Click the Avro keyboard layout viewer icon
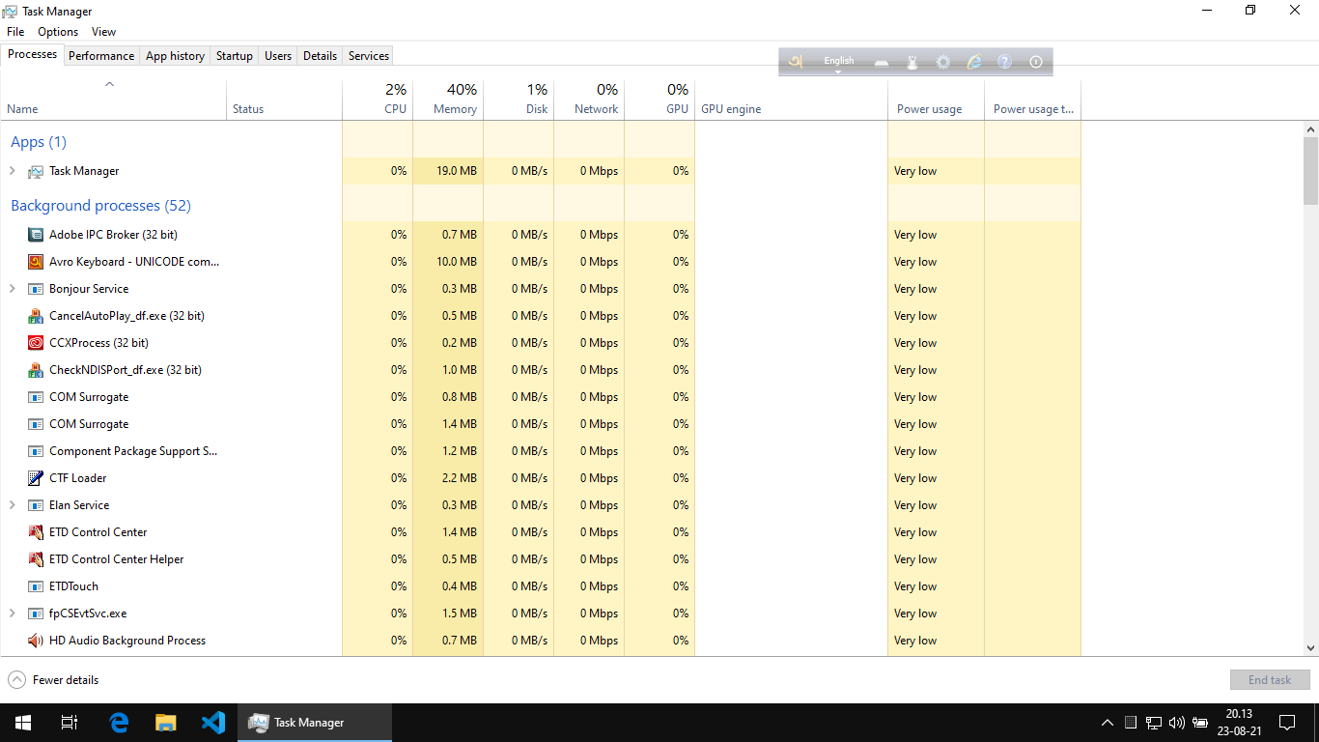1319x742 pixels. pos(881,62)
